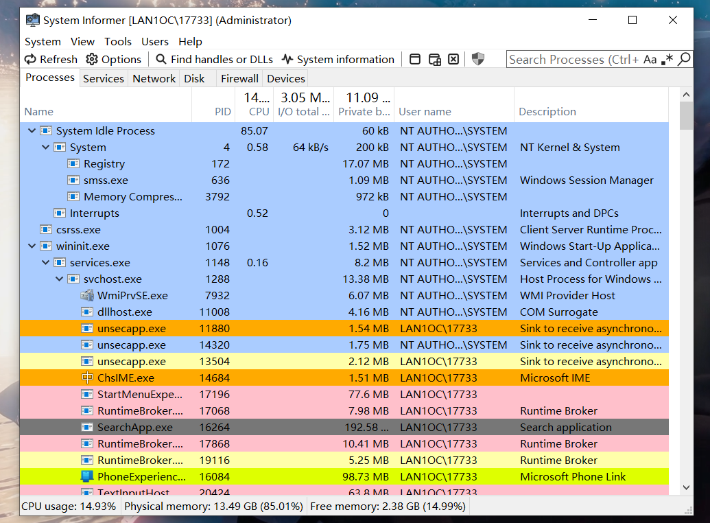
Task: Sort by the Description column header
Action: (591, 105)
